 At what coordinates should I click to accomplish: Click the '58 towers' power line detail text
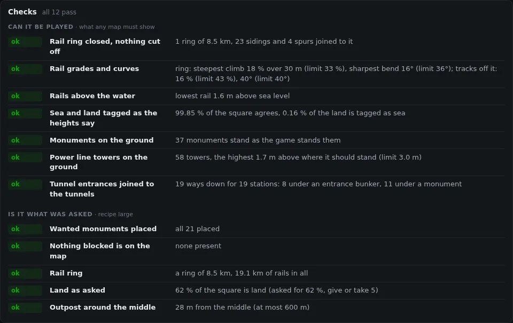[298, 157]
